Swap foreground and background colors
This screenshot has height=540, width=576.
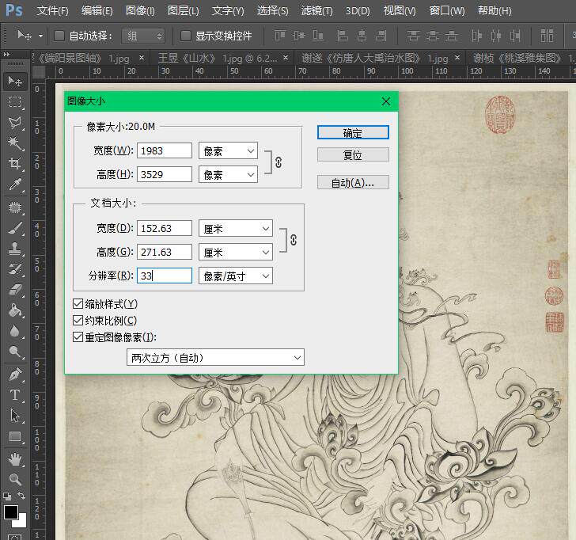point(21,496)
